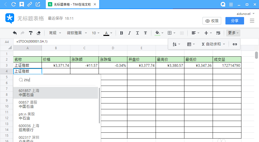
Task: Click the horizontal align icon
Action: tap(194, 33)
